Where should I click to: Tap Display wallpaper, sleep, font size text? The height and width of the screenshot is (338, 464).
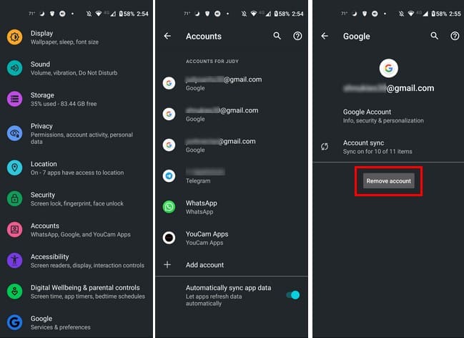(64, 42)
